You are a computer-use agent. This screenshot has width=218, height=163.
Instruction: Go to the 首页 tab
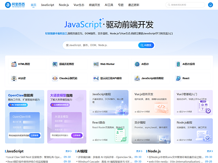click(x=33, y=5)
